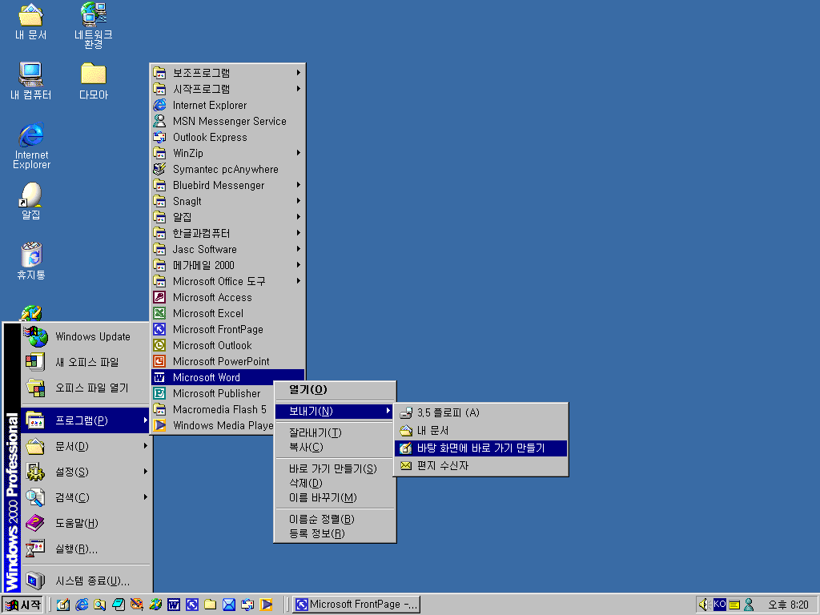Select the 알집 egg desktop shortcut
Screen dimensions: 820x615
coord(31,201)
